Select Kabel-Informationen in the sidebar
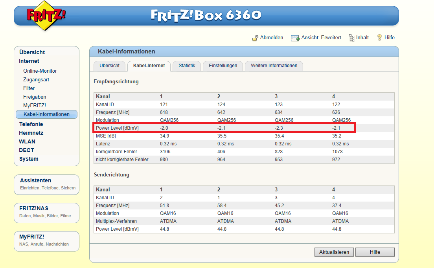Viewport: 434px width, 268px height. (x=46, y=114)
